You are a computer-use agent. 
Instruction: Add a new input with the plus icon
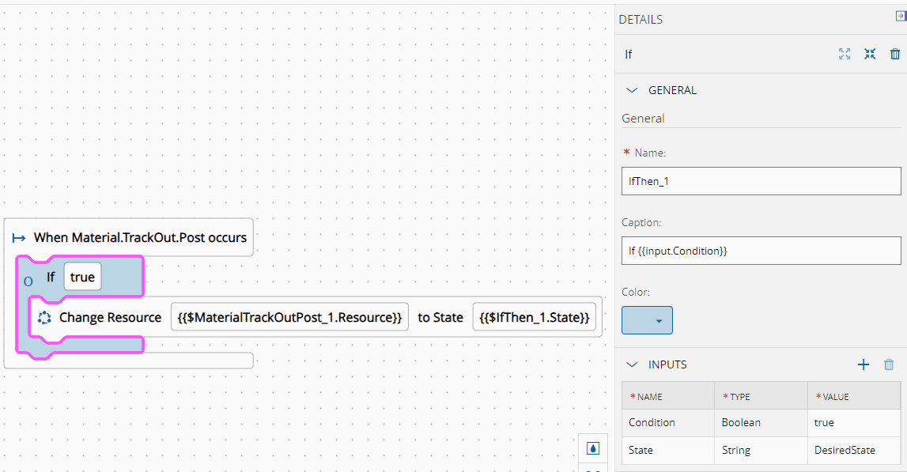[x=864, y=364]
